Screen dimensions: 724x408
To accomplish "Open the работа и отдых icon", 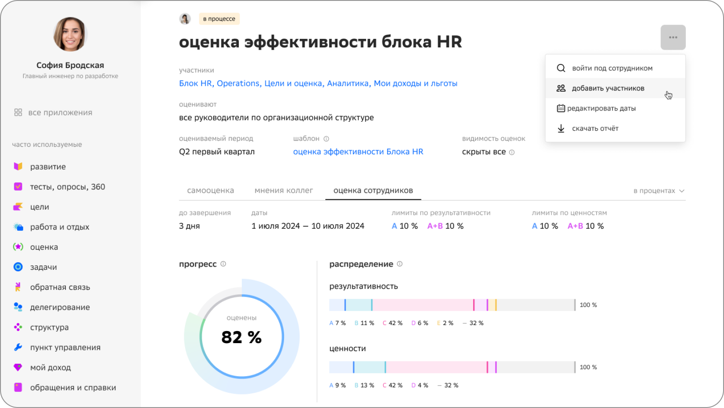I will point(18,227).
